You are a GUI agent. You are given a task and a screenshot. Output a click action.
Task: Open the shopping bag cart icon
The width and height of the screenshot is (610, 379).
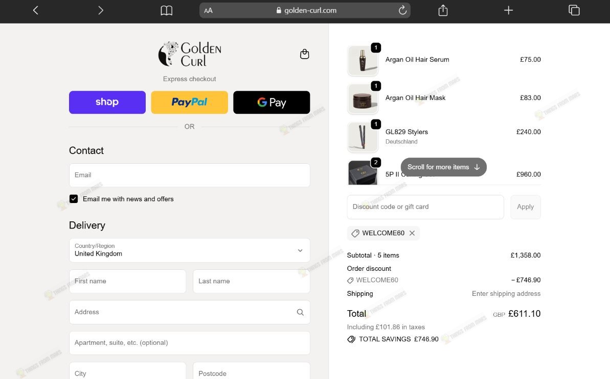pyautogui.click(x=305, y=54)
